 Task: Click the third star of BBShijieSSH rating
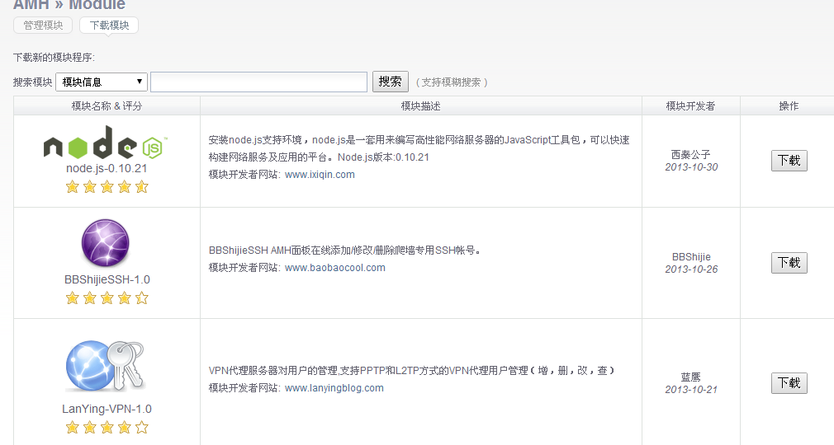pyautogui.click(x=107, y=298)
